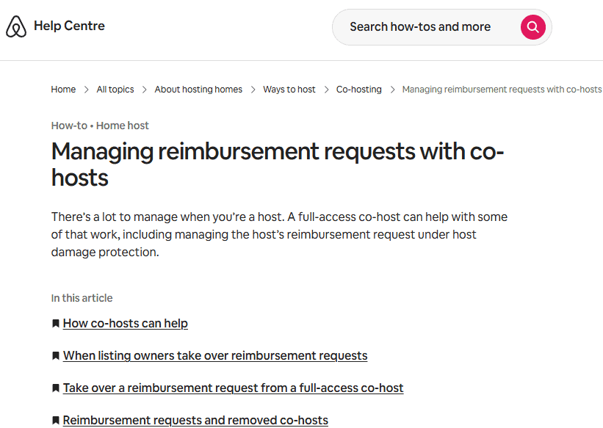Click the bookmark icon next to 'Reimbursement requests and removed co-hosts'

click(55, 420)
